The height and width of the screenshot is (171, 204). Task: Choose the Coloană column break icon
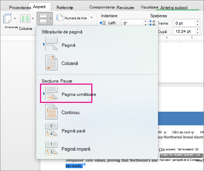[x=51, y=63]
